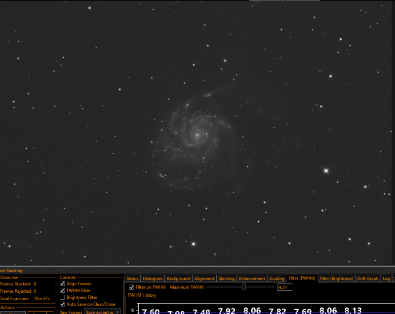Select the Filter (FWHM) tab
The image size is (395, 314).
(x=302, y=279)
